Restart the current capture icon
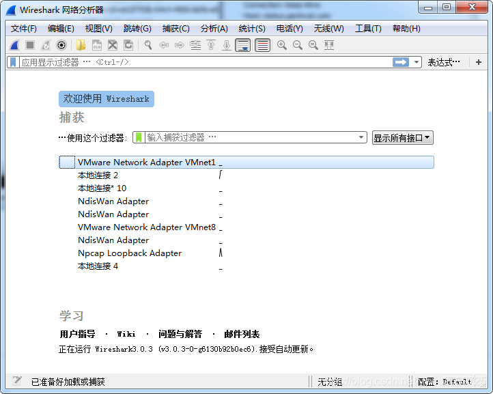Image resolution: width=493 pixels, height=394 pixels. [46, 45]
